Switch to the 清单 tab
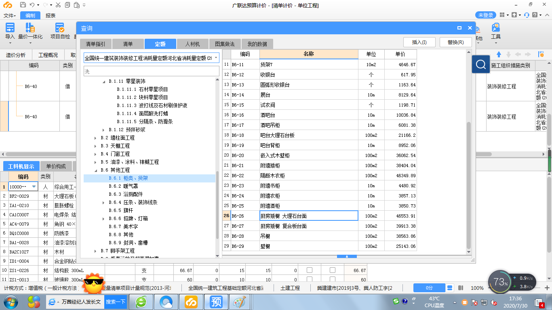This screenshot has height=310, width=552. (x=128, y=44)
